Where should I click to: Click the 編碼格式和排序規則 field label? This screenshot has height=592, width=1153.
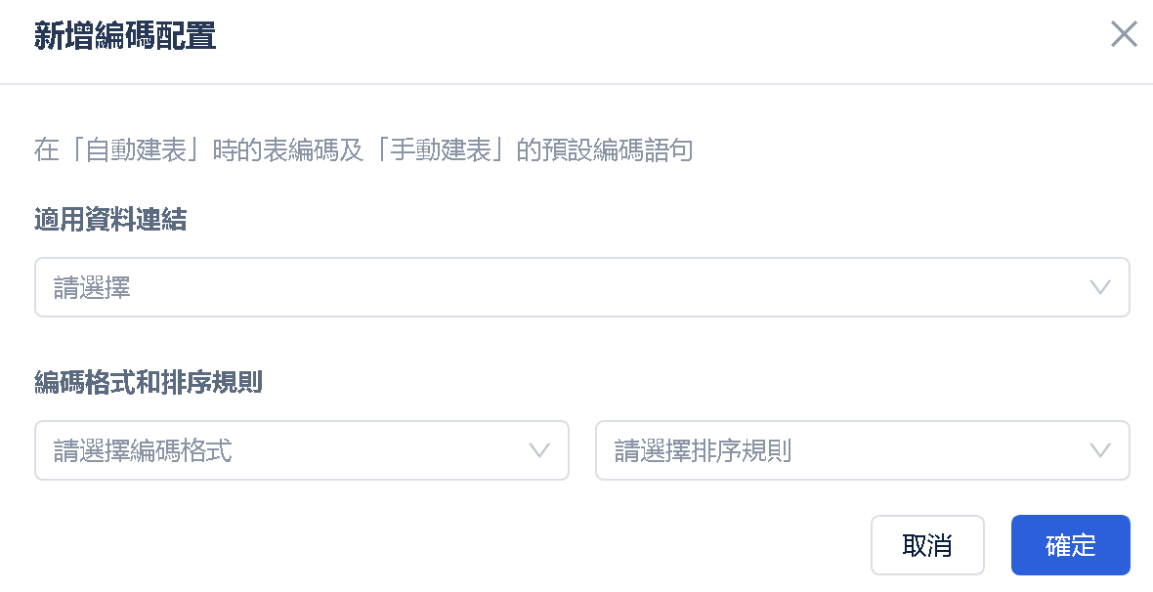point(149,382)
